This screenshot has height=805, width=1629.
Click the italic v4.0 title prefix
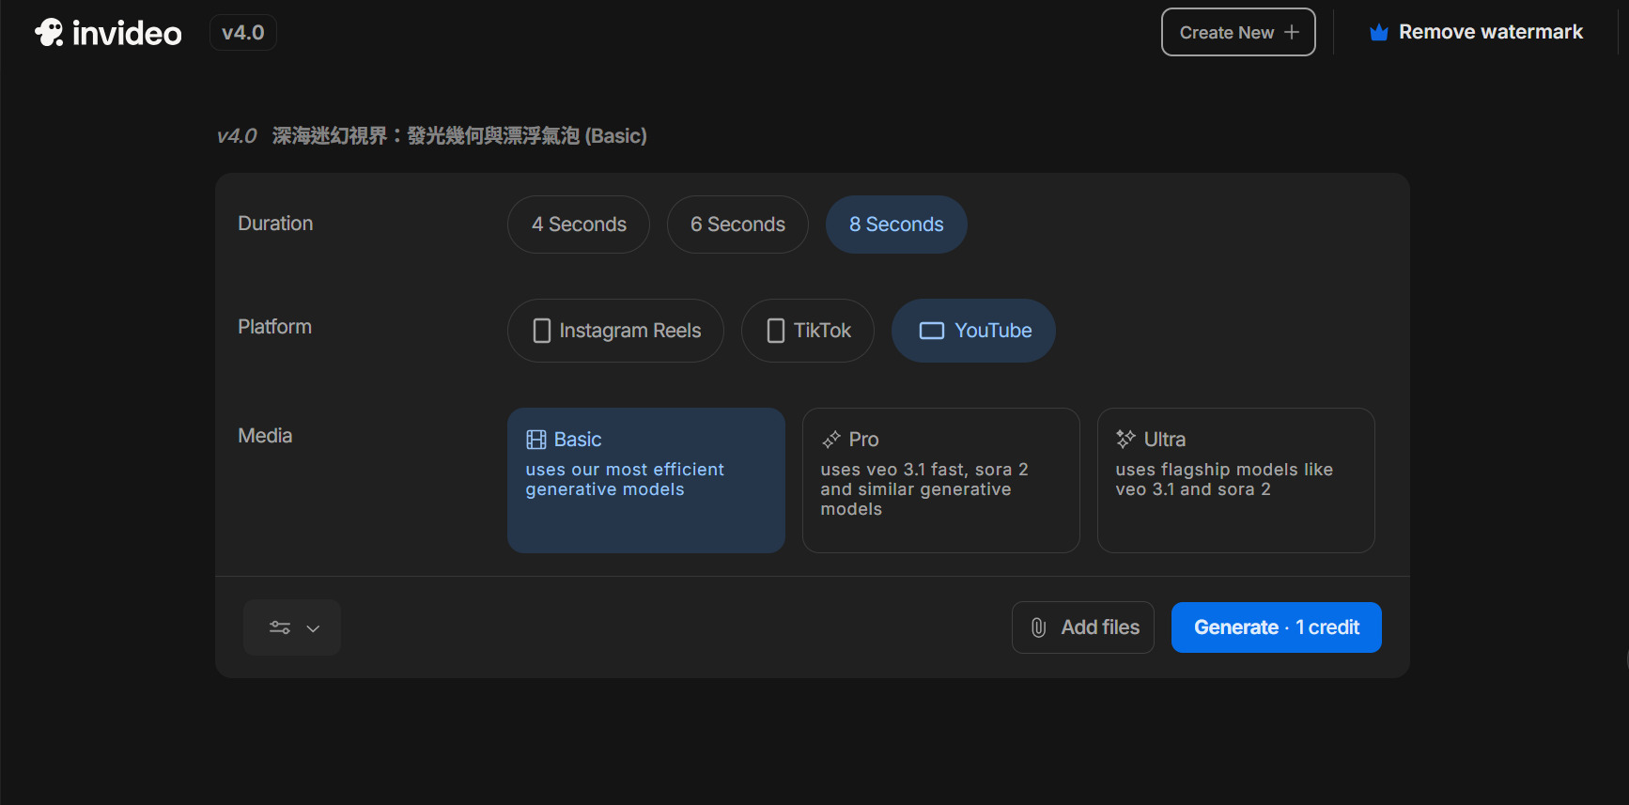pyautogui.click(x=237, y=136)
